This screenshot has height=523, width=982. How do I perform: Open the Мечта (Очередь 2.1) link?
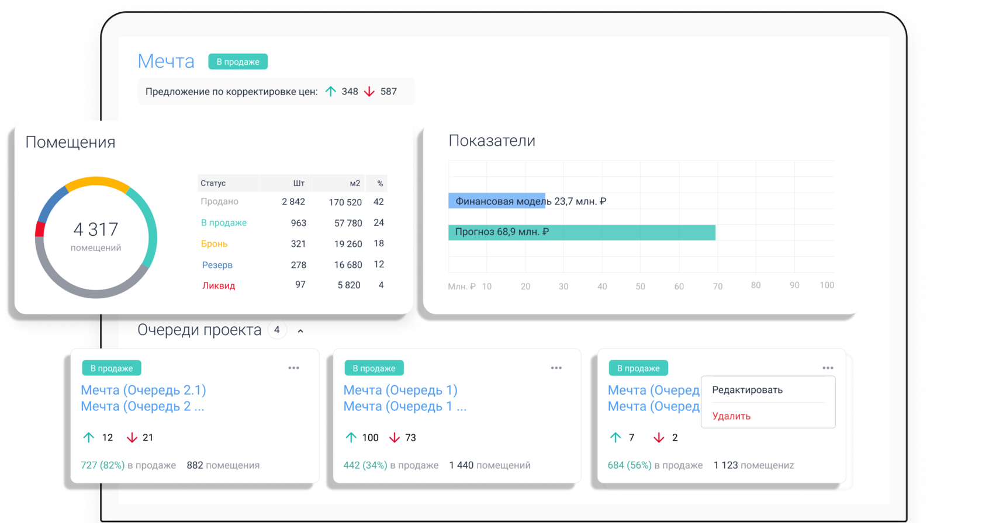(143, 390)
